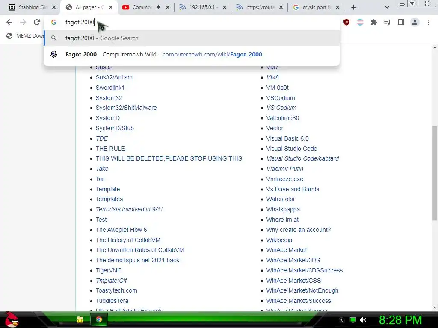
Task: Open the MEMZ Download bookmark
Action: [25, 36]
